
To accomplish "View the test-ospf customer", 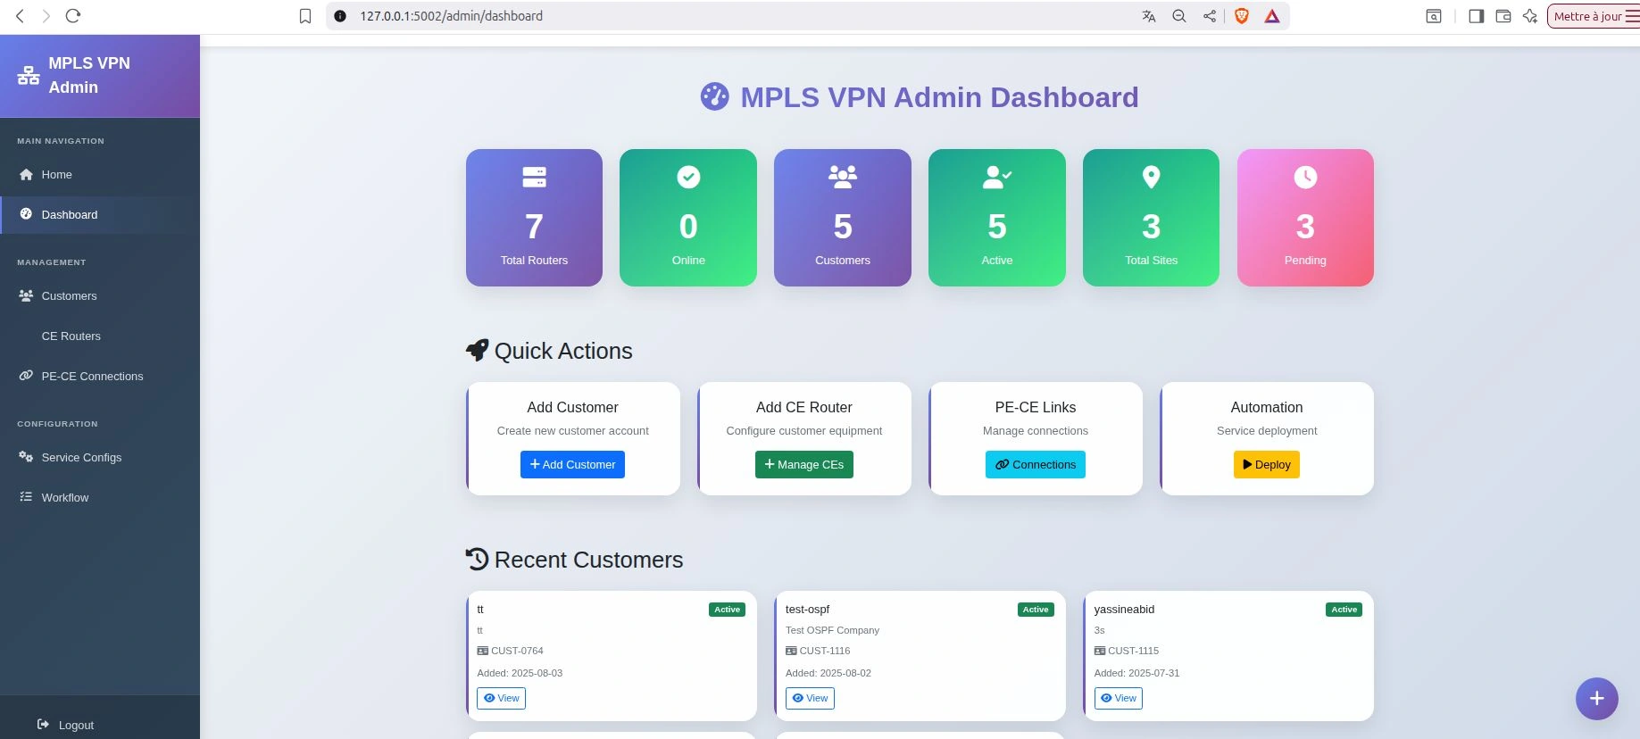I will pos(810,698).
